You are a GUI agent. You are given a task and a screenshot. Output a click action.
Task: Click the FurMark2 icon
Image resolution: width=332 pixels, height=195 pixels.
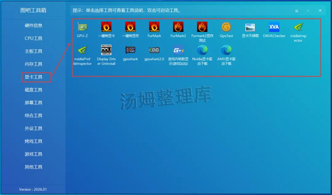(x=178, y=27)
